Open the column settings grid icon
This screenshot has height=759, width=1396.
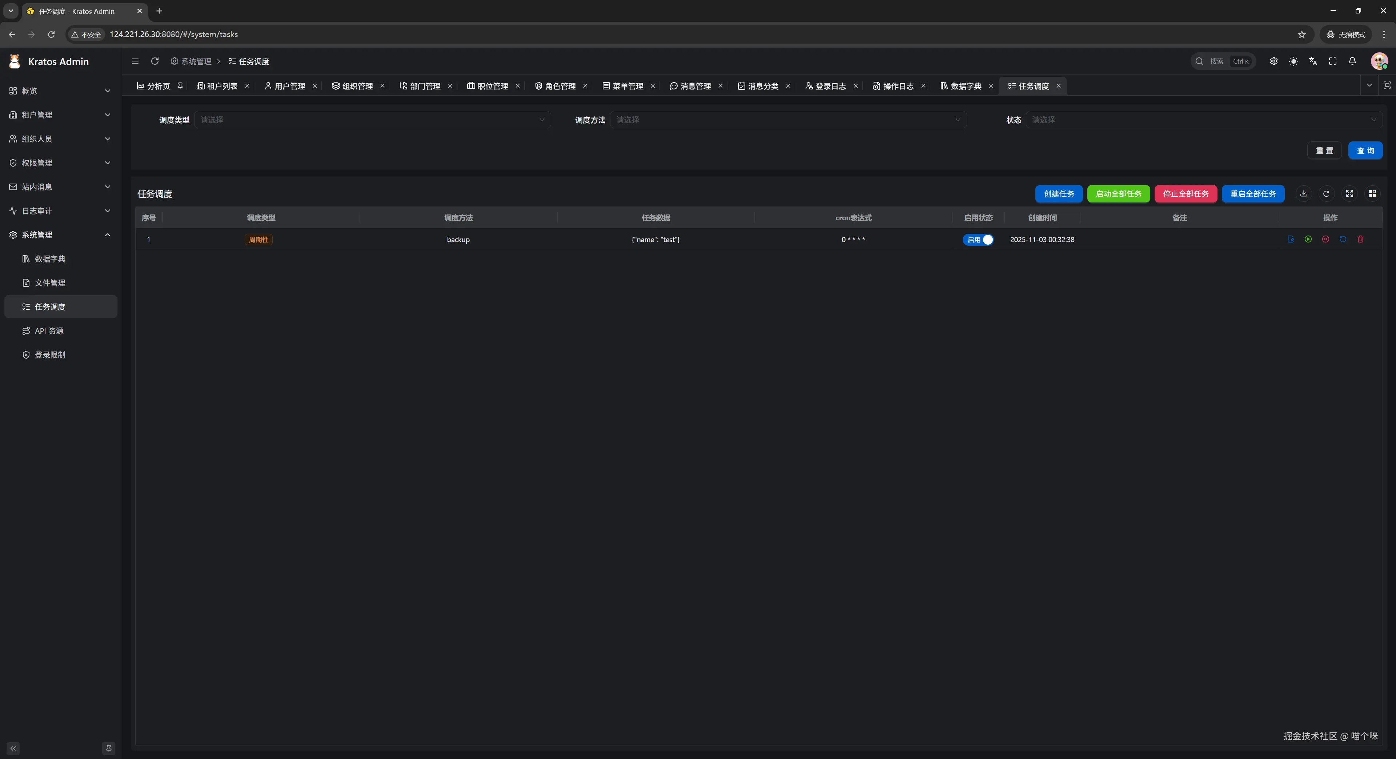tap(1372, 193)
